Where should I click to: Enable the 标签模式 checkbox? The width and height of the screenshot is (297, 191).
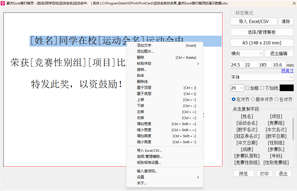click(x=233, y=13)
